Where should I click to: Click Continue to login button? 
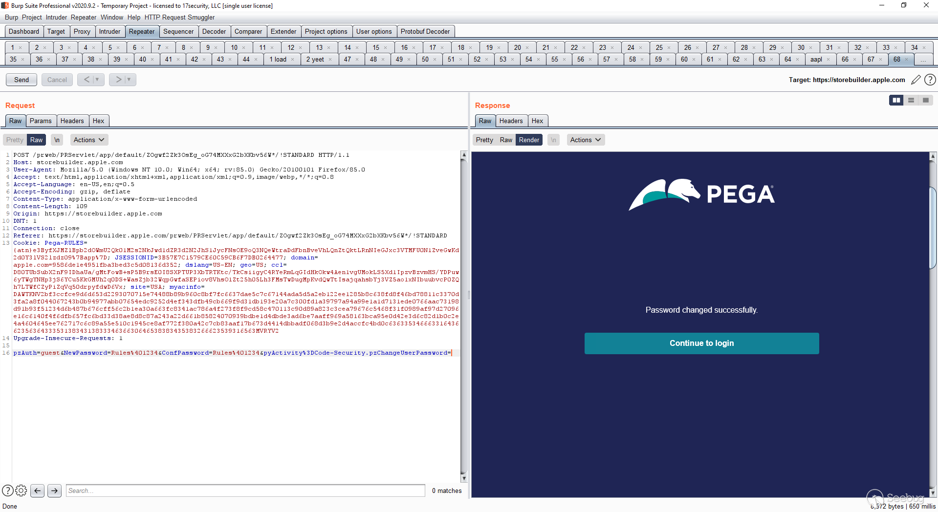point(701,343)
